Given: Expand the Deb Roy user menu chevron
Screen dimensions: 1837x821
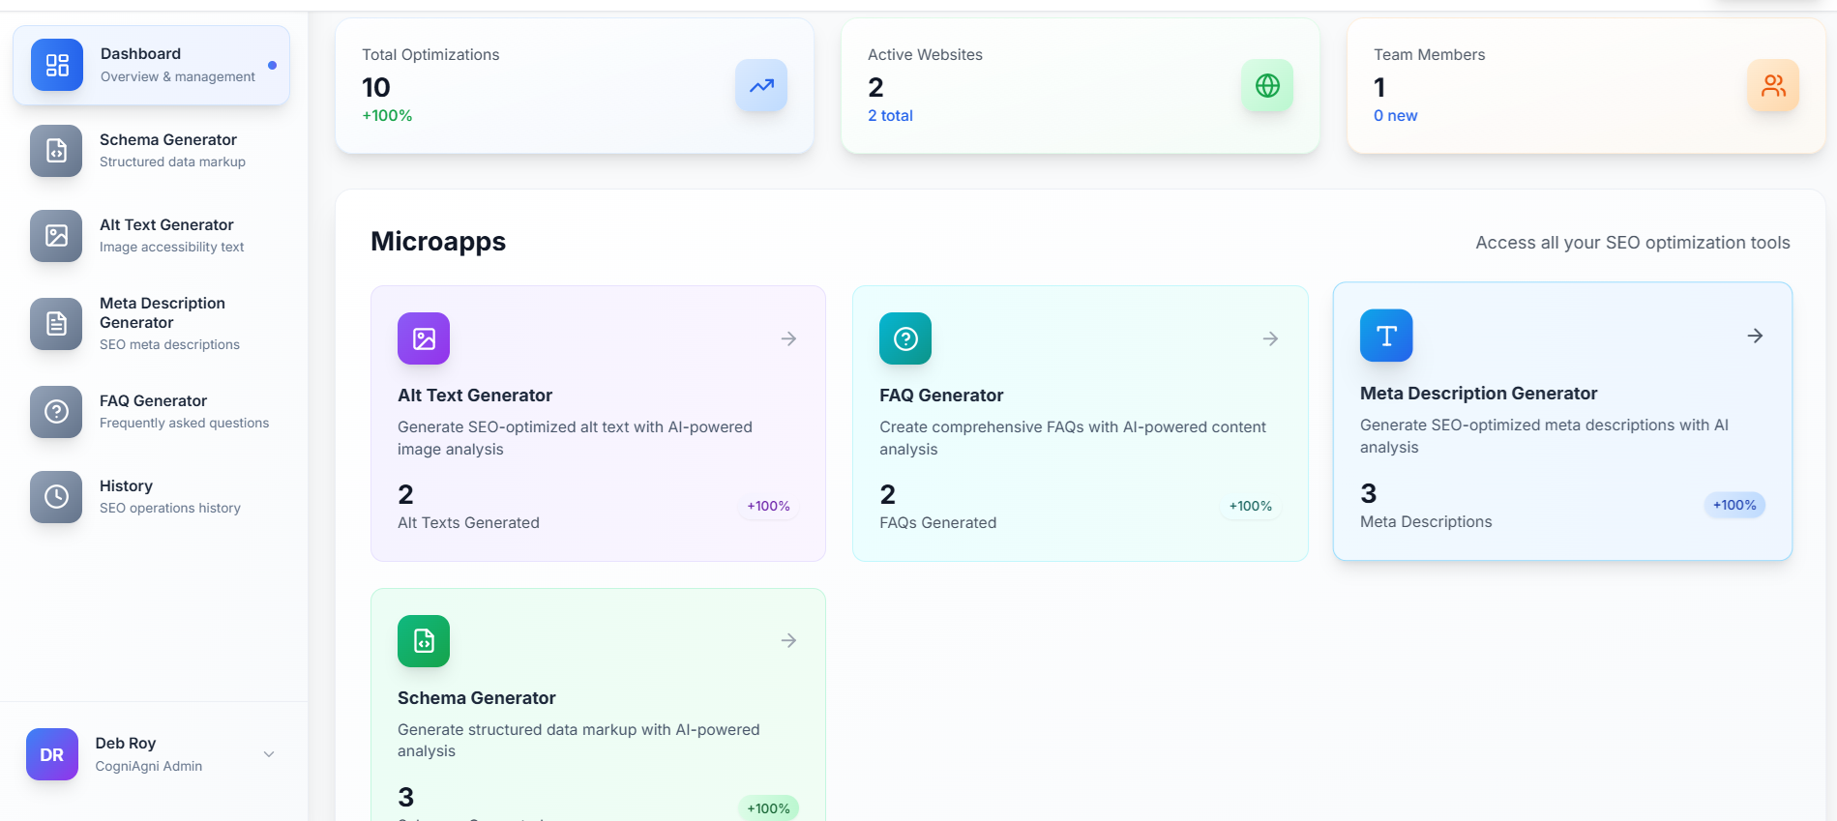Looking at the screenshot, I should (x=269, y=754).
